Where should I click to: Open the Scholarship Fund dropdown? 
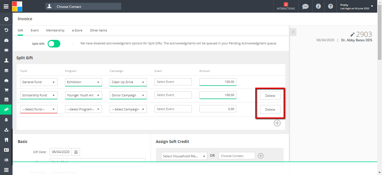pyautogui.click(x=39, y=95)
